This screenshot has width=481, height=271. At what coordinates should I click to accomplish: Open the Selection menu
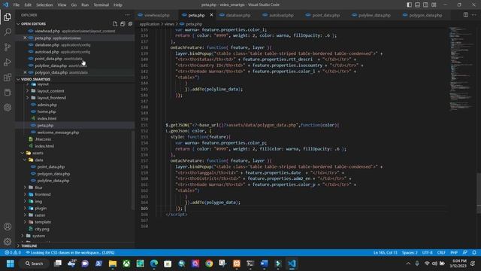pyautogui.click(x=44, y=5)
